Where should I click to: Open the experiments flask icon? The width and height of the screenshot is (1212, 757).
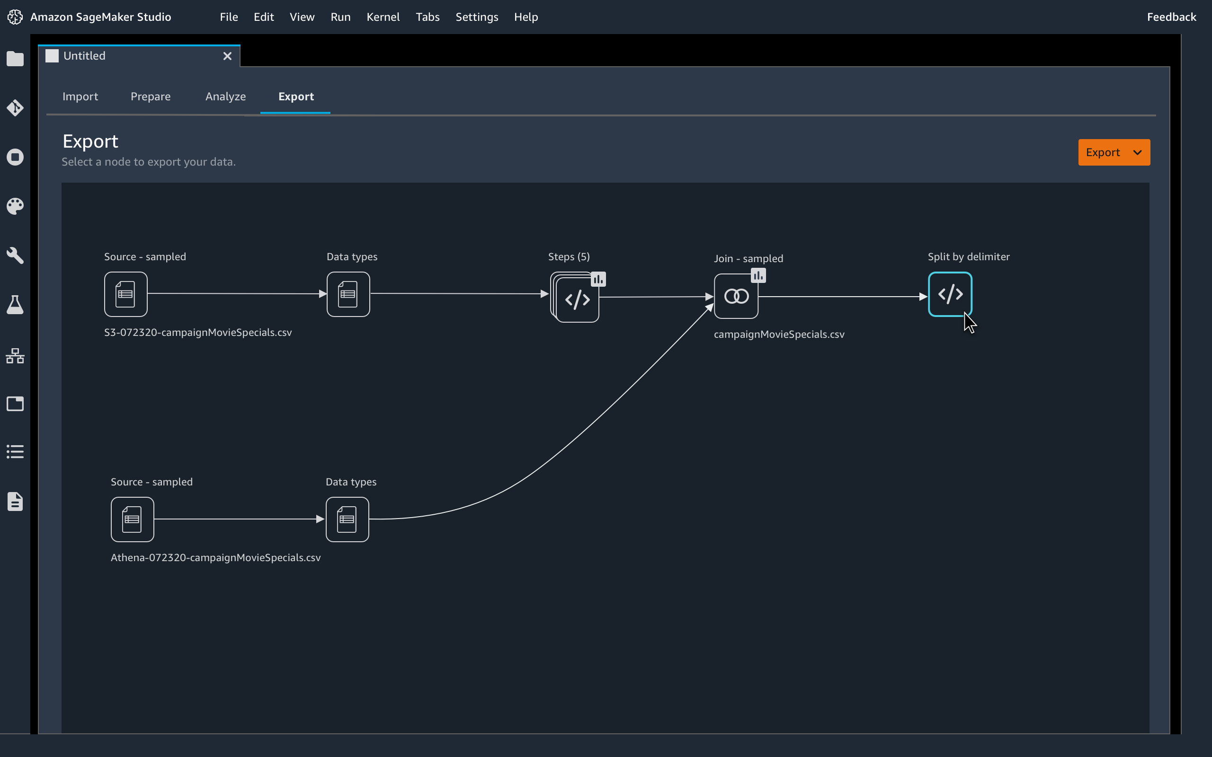click(15, 304)
